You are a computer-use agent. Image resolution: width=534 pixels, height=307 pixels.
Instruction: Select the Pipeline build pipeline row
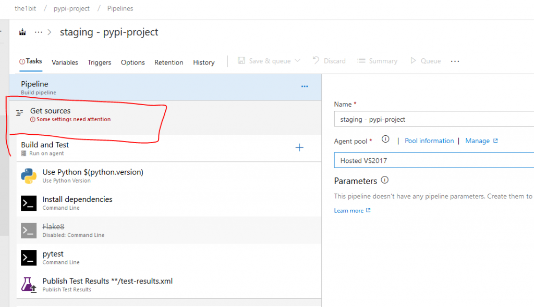[x=165, y=87]
